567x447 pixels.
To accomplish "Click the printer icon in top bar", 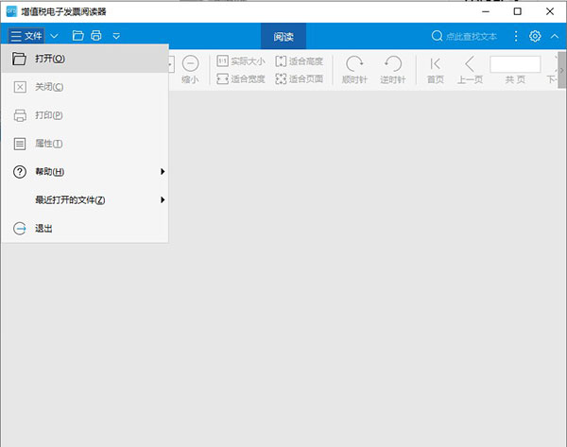I will pos(95,36).
